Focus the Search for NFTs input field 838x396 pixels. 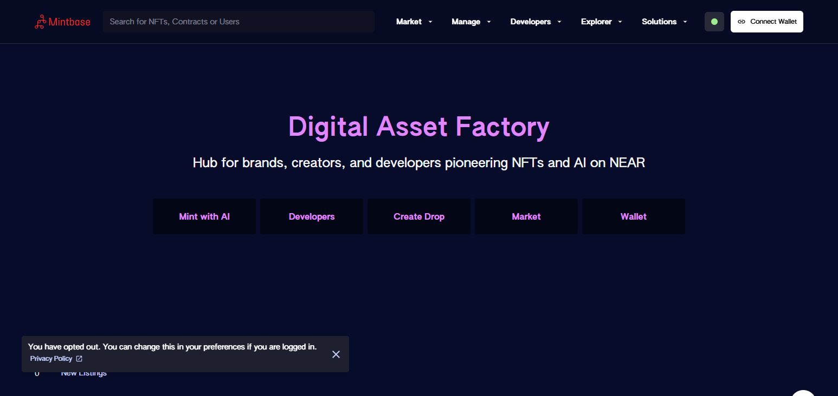click(x=238, y=22)
